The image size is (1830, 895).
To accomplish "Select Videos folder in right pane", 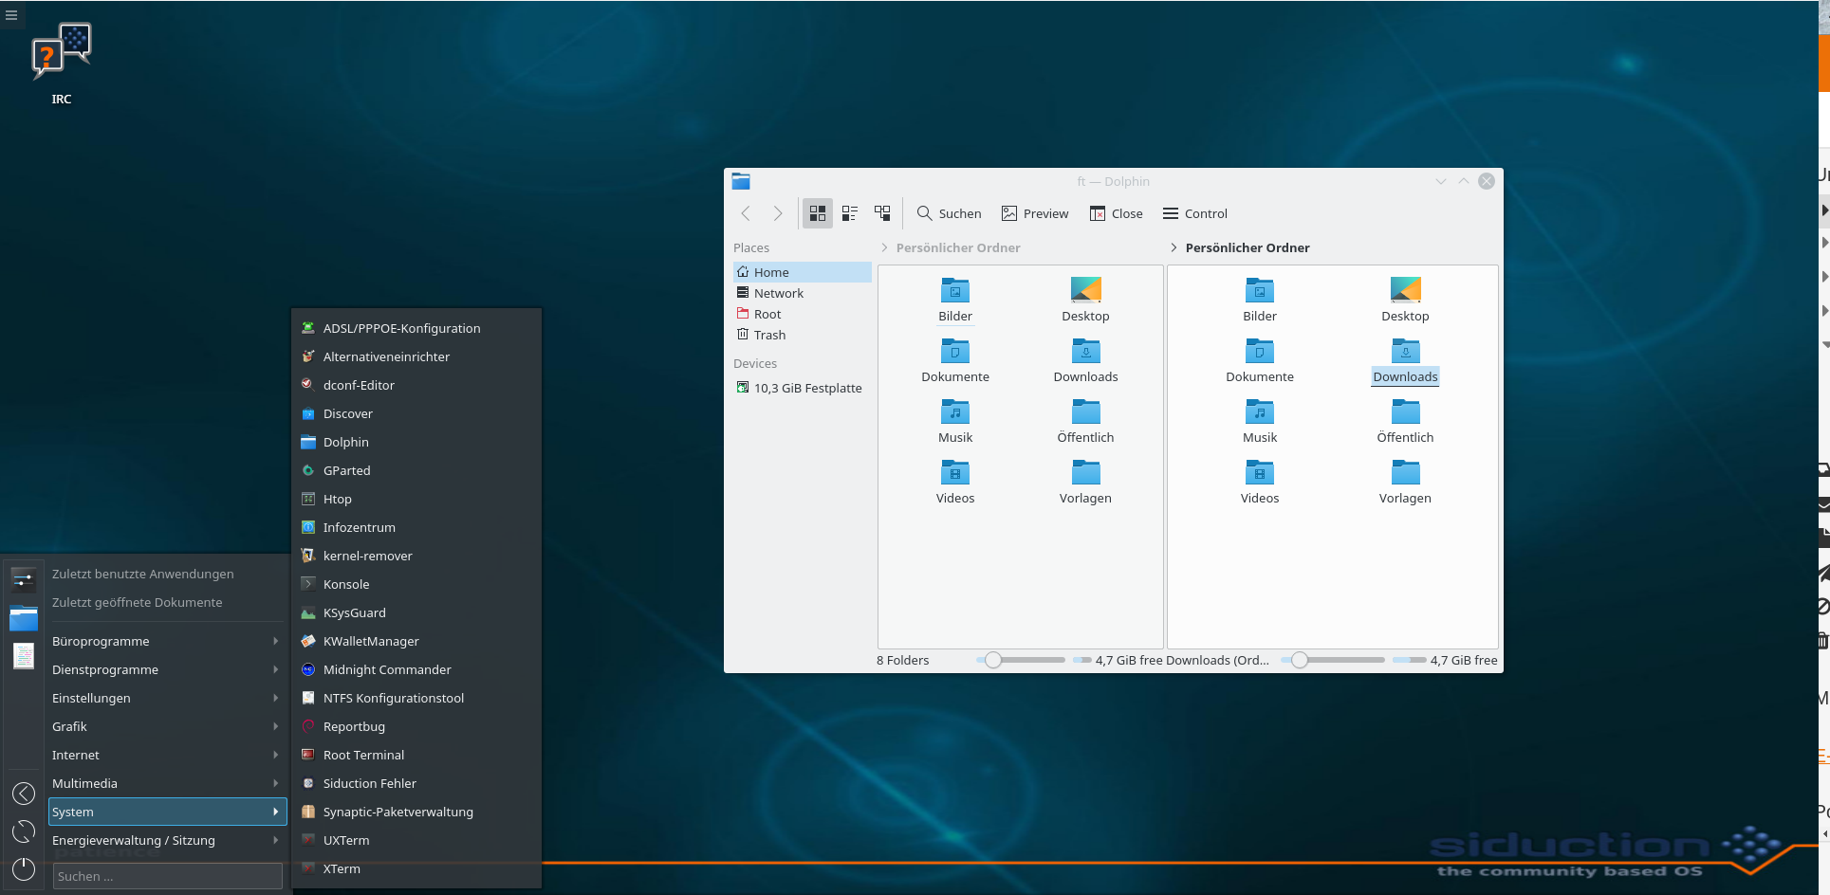I will point(1260,482).
